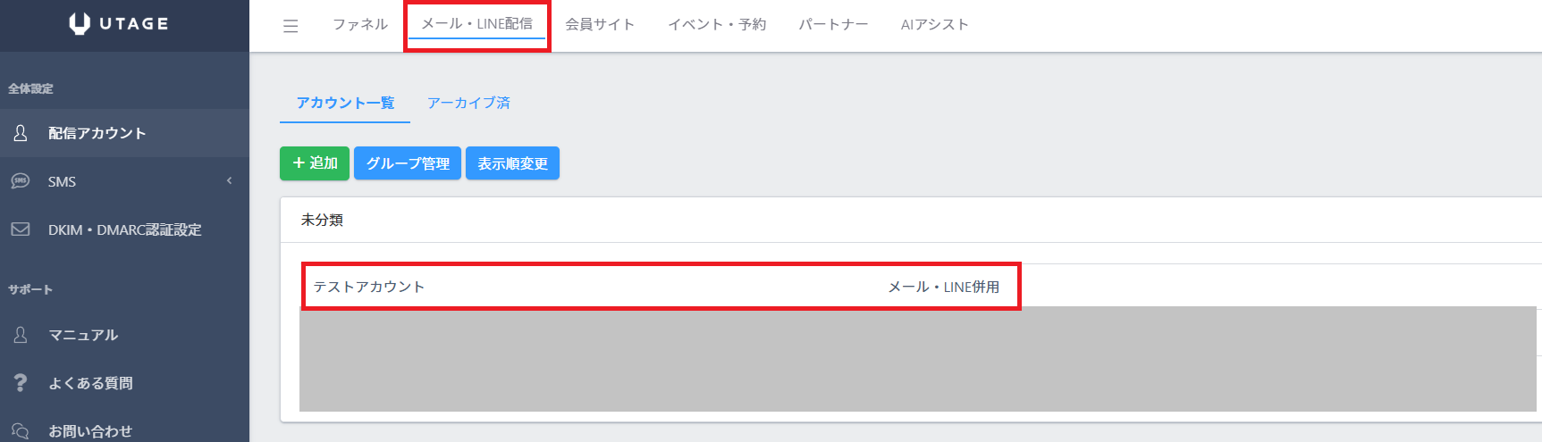Open the AIアシスト menu
1542x442 pixels.
coord(934,24)
